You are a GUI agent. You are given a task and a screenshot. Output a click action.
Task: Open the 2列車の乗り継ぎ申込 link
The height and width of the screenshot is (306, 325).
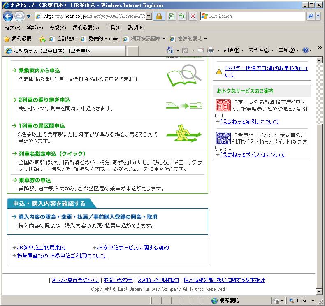44,100
